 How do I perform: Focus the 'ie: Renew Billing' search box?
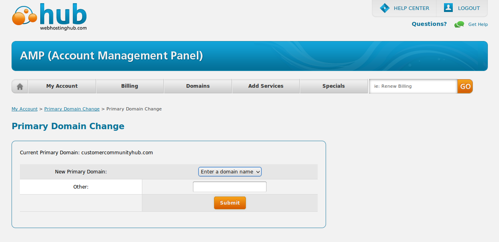pos(413,86)
